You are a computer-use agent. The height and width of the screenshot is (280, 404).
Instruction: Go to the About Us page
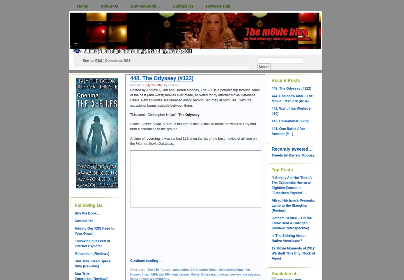pos(109,6)
